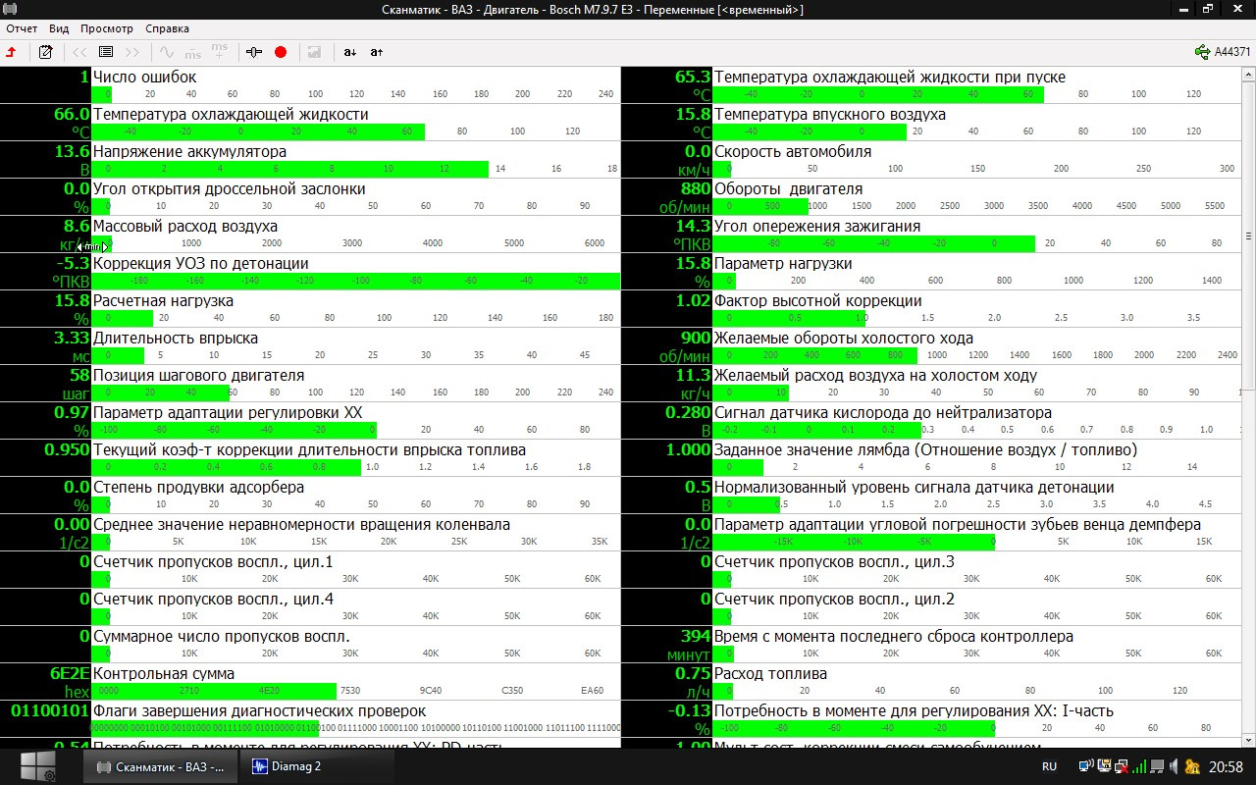Increase font size with a-up icon
This screenshot has height=785, width=1256.
pyautogui.click(x=377, y=52)
